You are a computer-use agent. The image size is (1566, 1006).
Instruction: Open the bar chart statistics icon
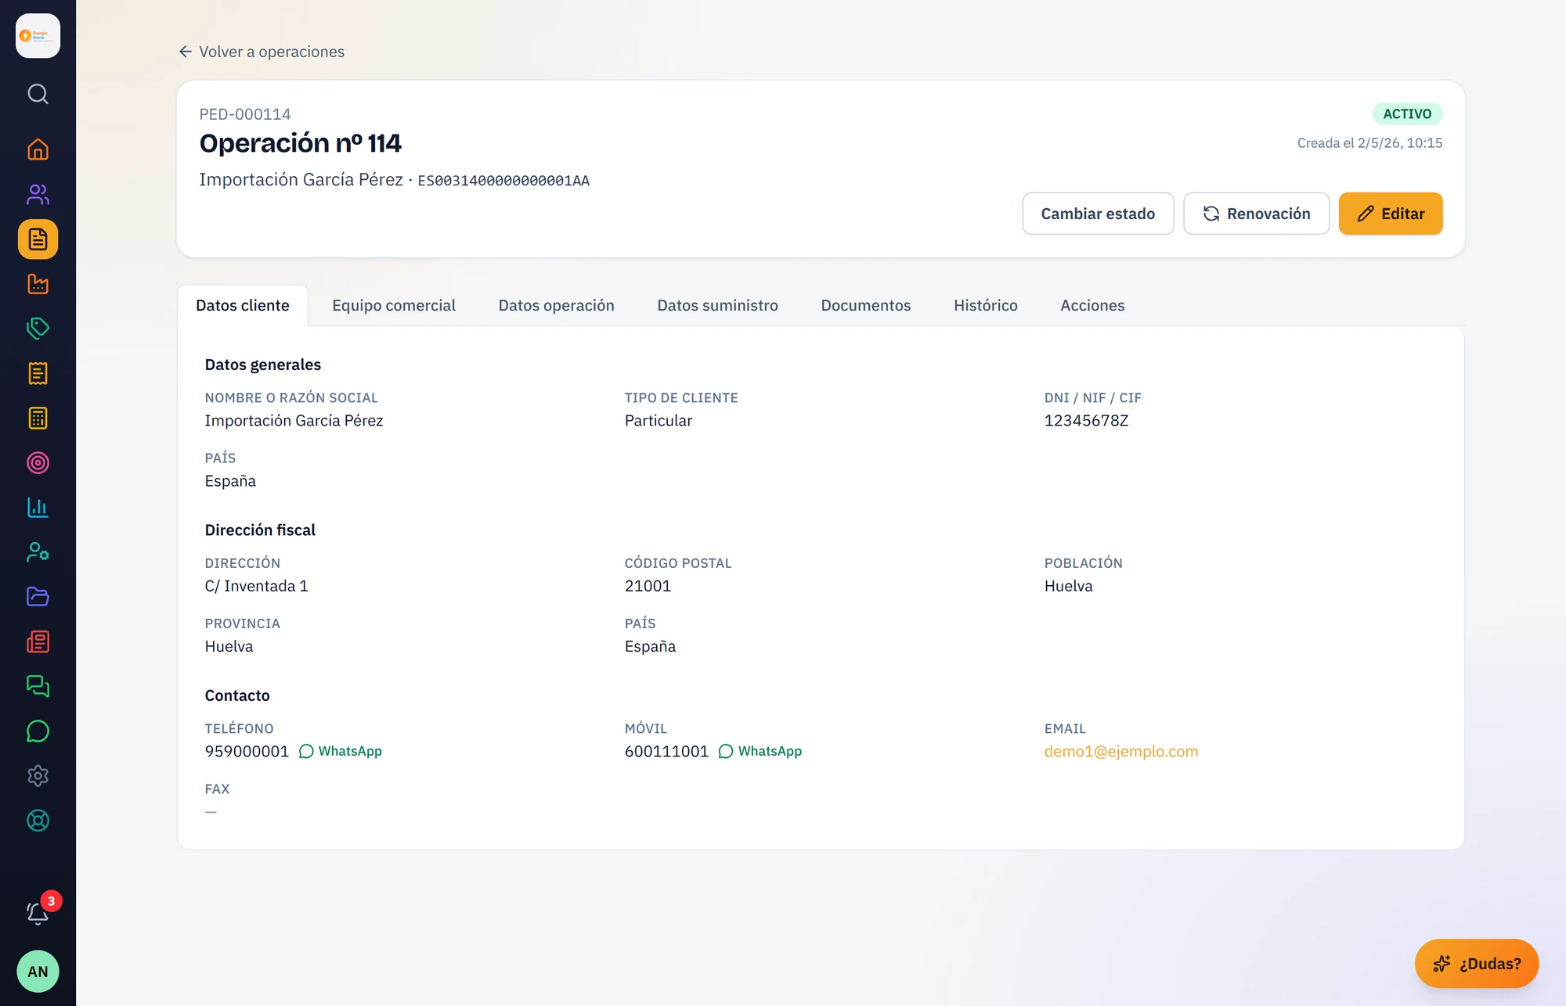click(x=38, y=508)
